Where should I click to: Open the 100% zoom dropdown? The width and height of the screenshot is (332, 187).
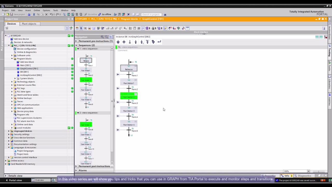308,171
